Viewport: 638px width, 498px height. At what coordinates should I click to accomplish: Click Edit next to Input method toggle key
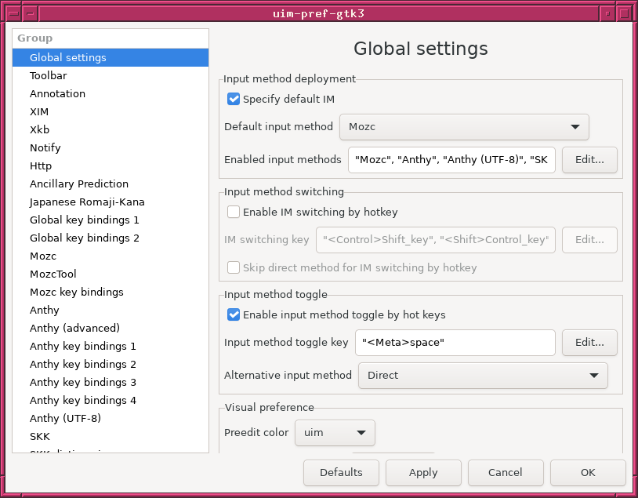[x=589, y=342]
